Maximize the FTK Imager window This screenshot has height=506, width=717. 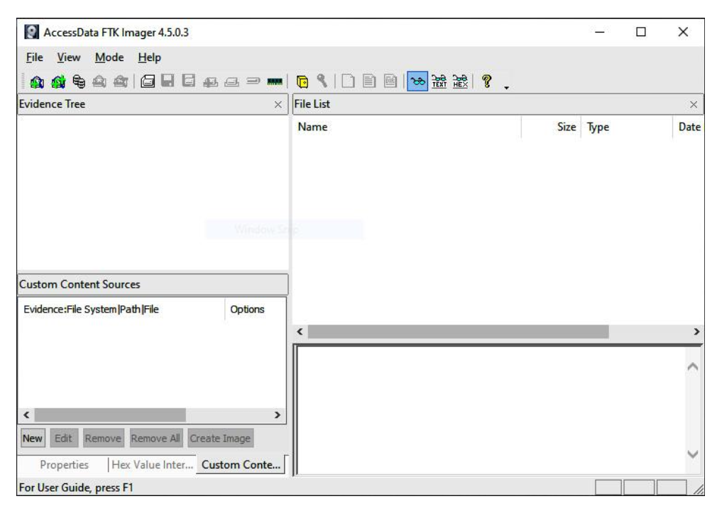pyautogui.click(x=641, y=32)
